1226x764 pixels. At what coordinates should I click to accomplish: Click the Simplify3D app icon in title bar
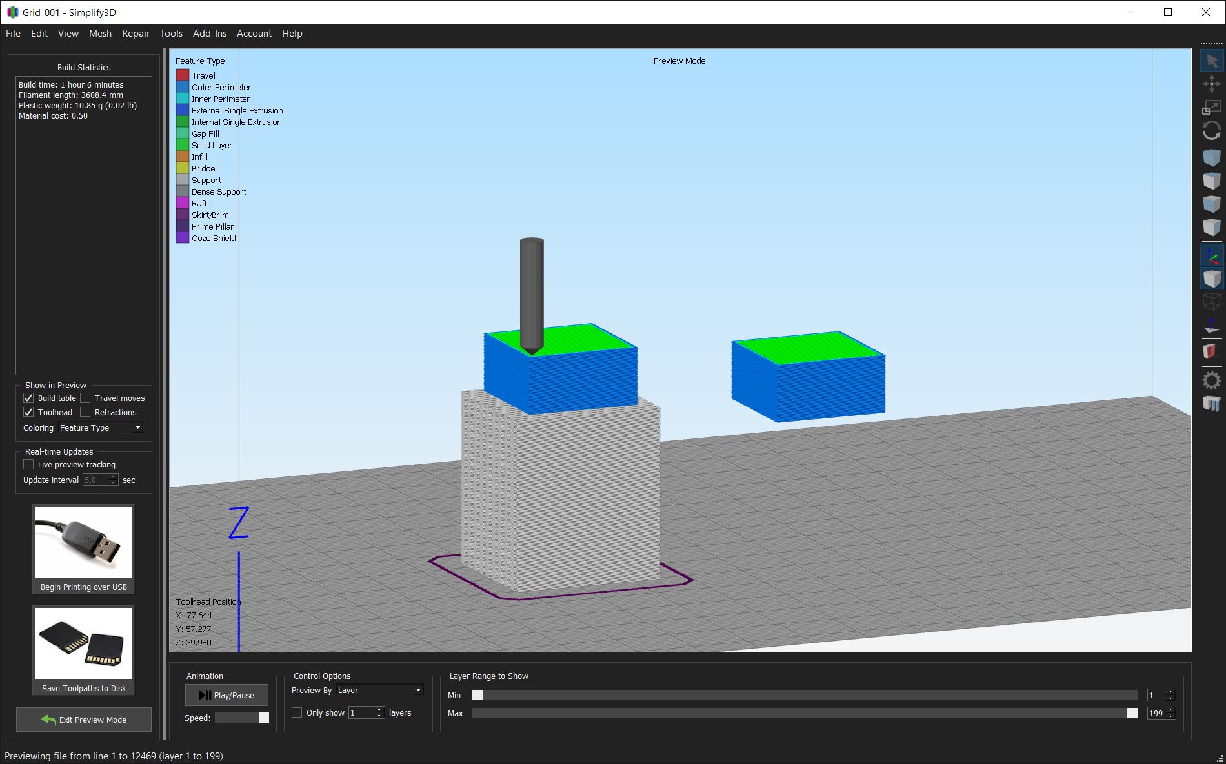[x=12, y=12]
